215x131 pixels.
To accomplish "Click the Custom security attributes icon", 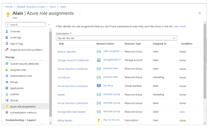I will [7, 64].
